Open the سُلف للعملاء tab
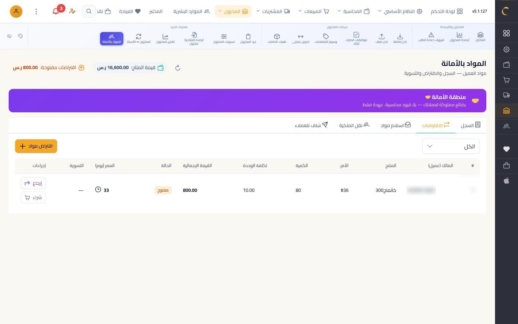The width and height of the screenshot is (518, 324). tap(312, 125)
